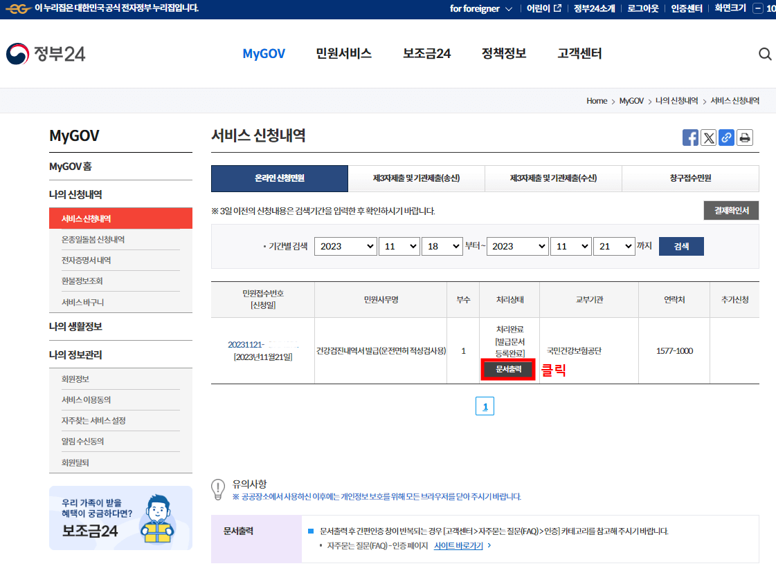This screenshot has height=566, width=776.
Task: Switch to the 창구접수민원 tab
Action: click(x=690, y=178)
